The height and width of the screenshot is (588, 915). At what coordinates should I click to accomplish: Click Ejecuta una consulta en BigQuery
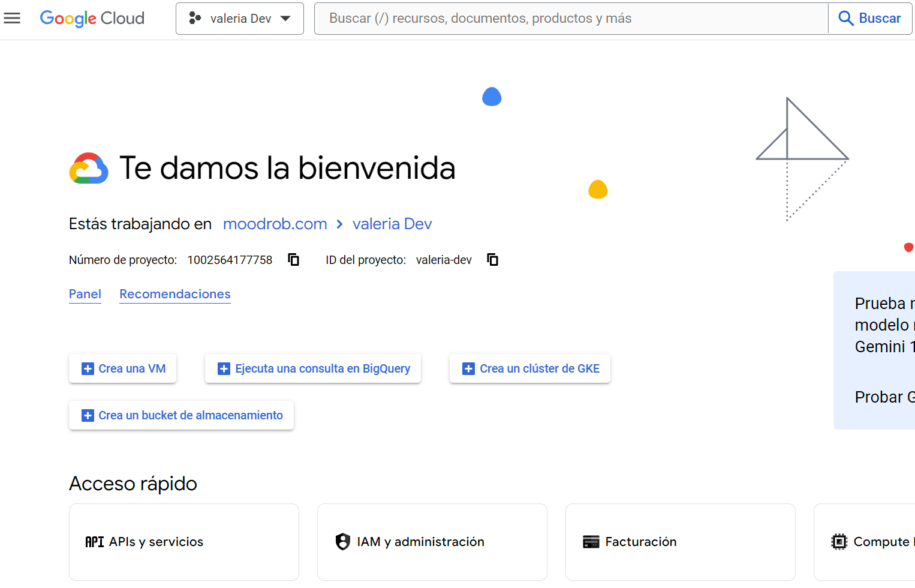pyautogui.click(x=313, y=368)
